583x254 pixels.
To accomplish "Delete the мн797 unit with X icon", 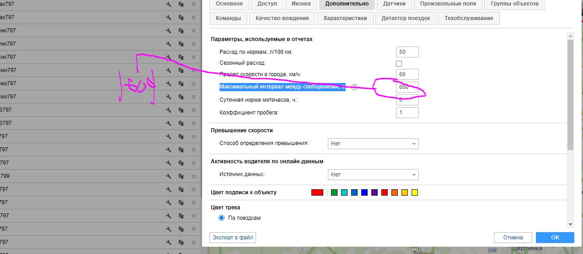I will click(x=193, y=70).
